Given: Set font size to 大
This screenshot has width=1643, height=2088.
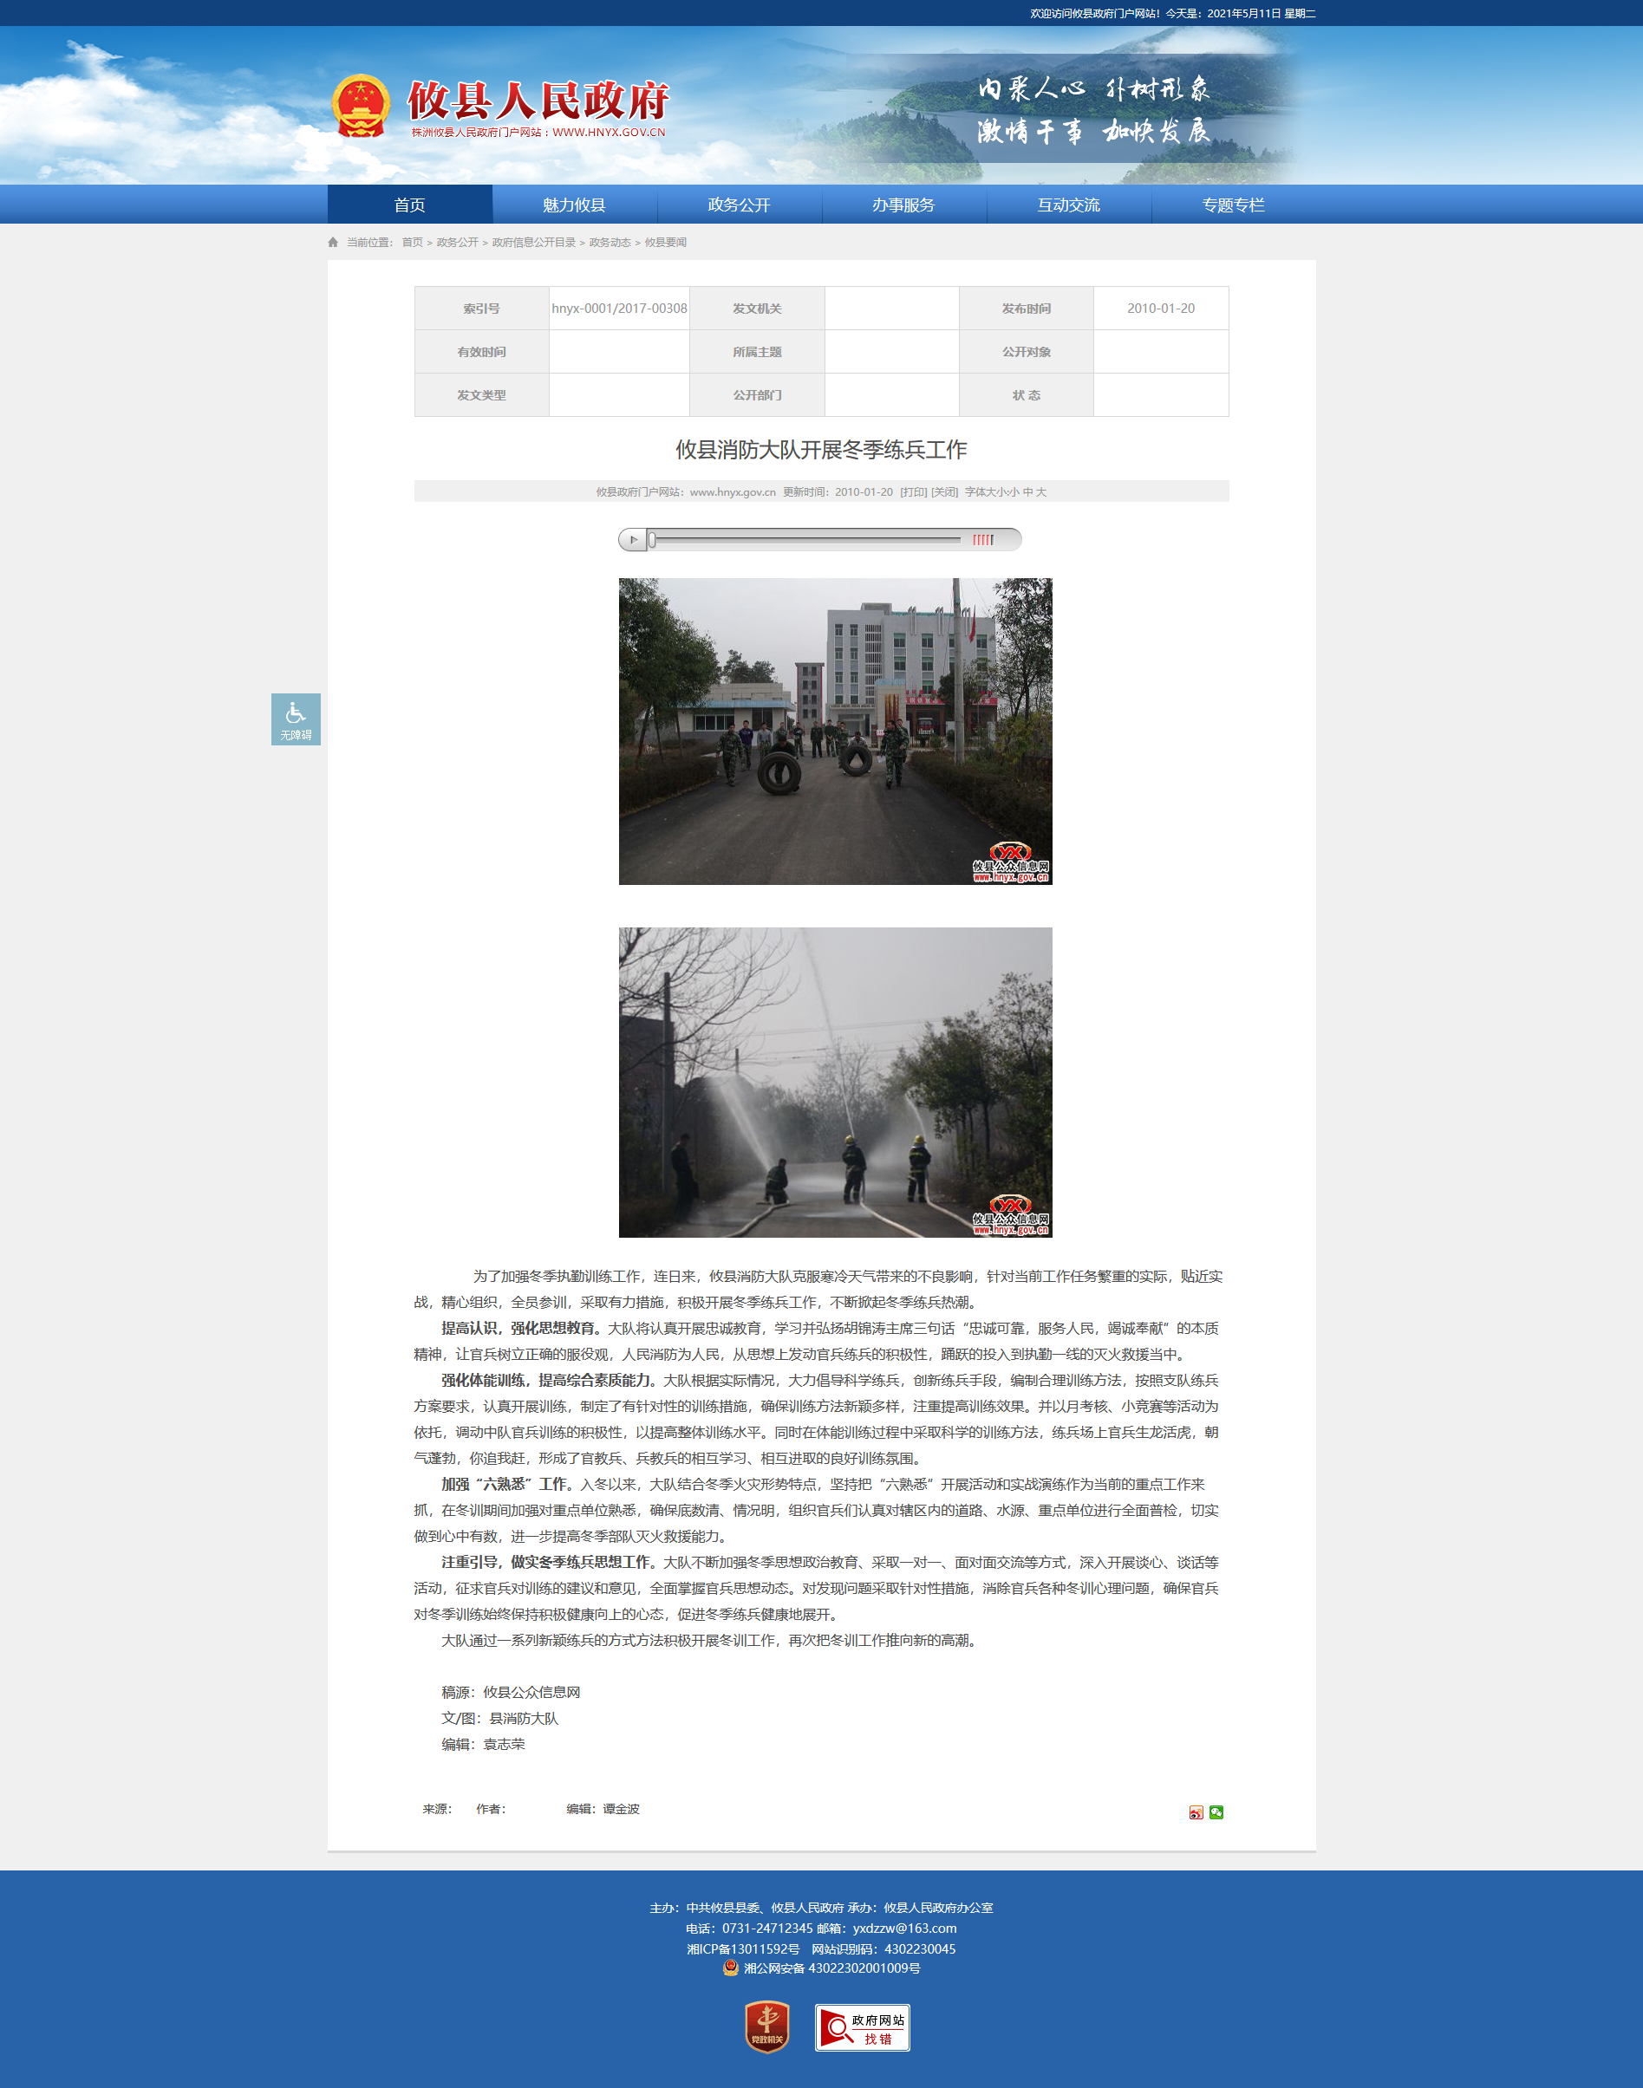Looking at the screenshot, I should [x=1040, y=491].
